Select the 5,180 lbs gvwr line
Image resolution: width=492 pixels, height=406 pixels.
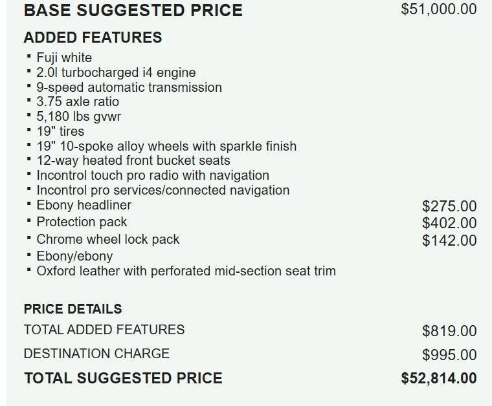click(79, 116)
